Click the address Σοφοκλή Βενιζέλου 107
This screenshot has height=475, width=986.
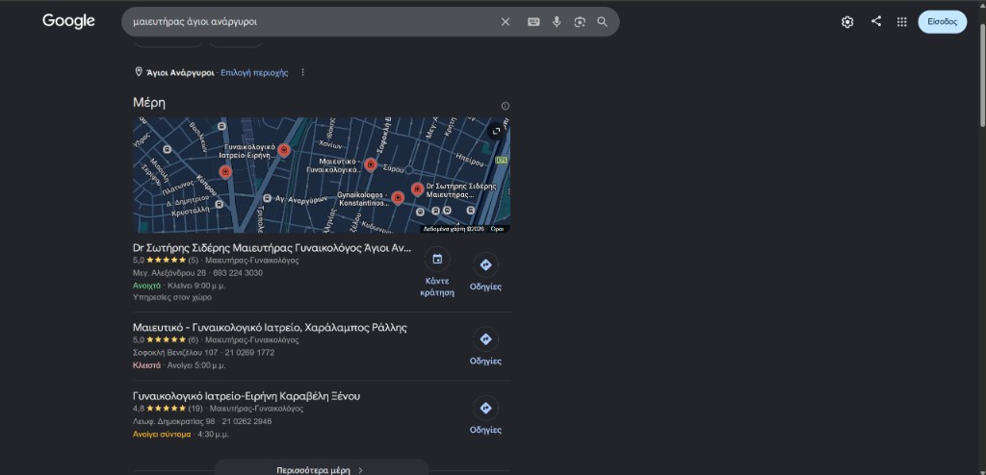point(175,353)
